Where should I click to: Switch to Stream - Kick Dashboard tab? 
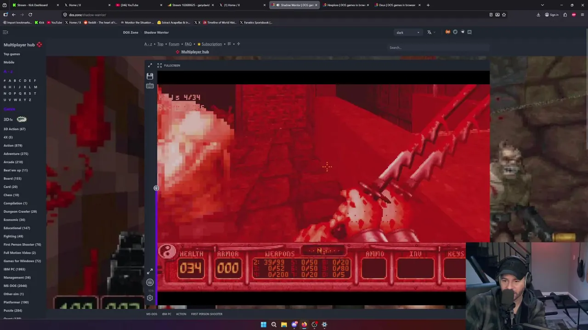pyautogui.click(x=34, y=5)
